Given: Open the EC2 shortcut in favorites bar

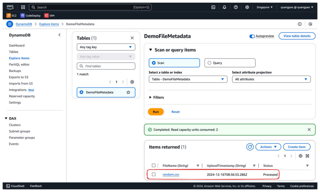Looking at the screenshot, I should coord(12,16).
